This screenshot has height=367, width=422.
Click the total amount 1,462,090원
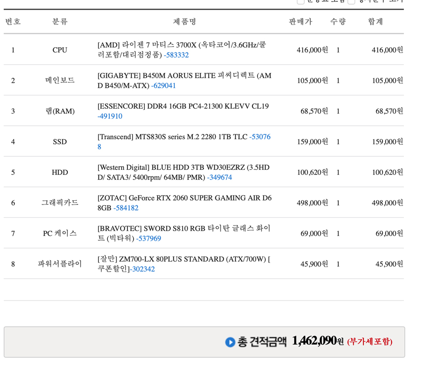pyautogui.click(x=318, y=341)
